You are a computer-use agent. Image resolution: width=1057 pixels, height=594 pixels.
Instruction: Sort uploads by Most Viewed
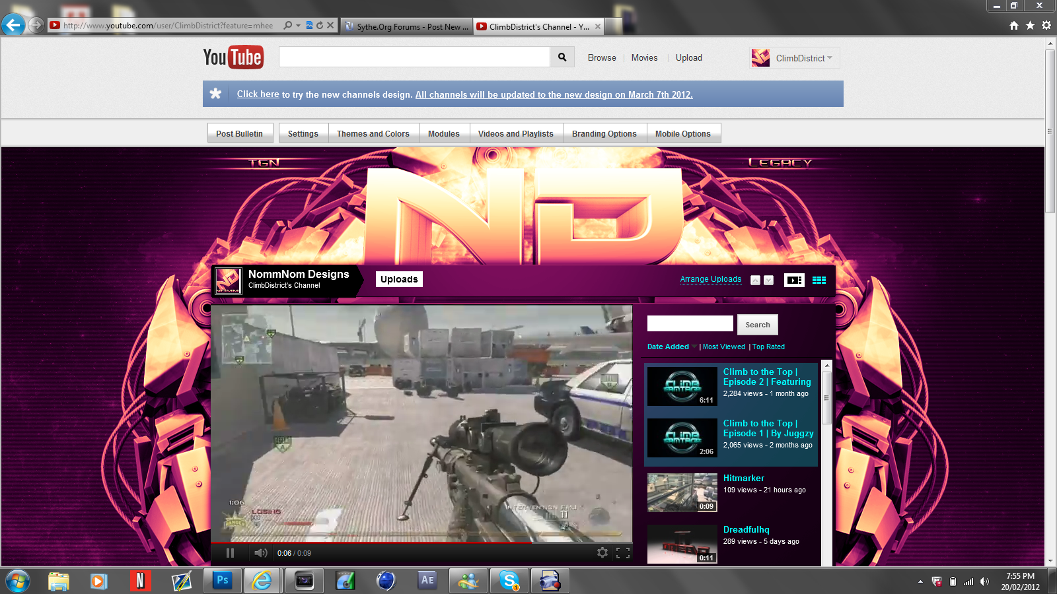tap(724, 346)
